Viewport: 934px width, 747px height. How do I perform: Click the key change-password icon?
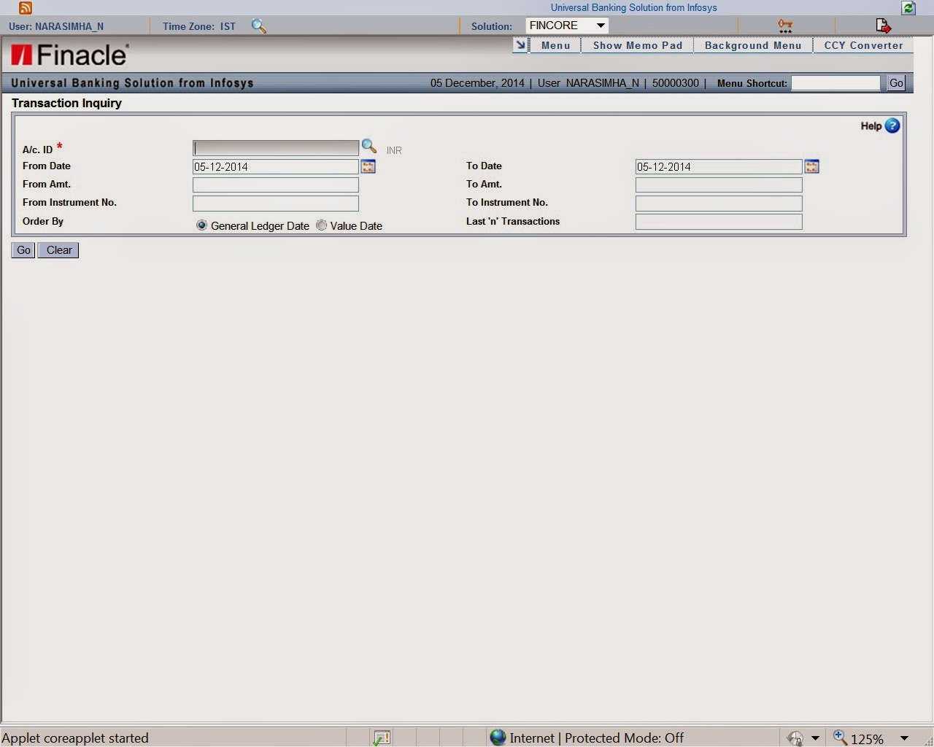(785, 26)
